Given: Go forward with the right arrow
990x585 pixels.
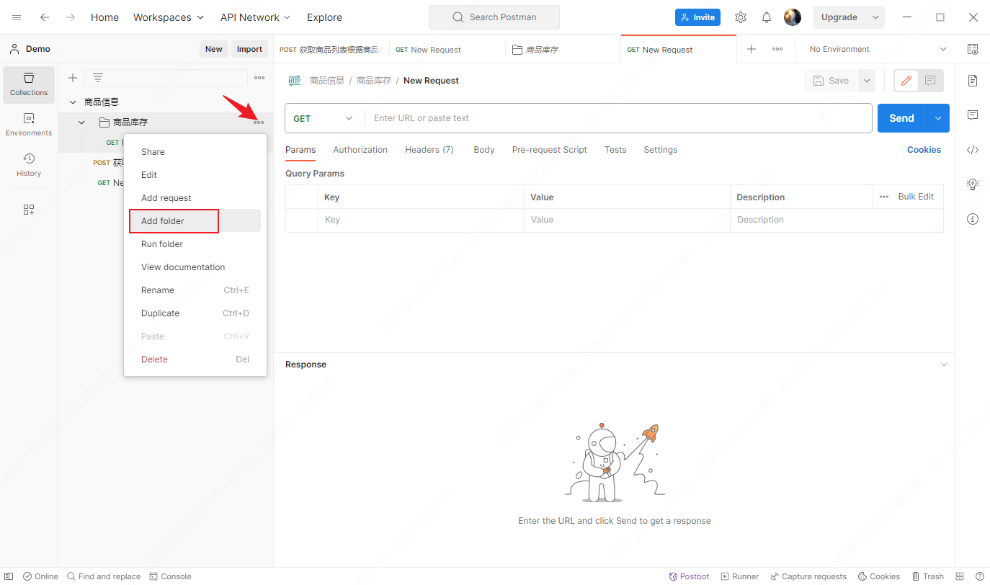Looking at the screenshot, I should [x=71, y=17].
